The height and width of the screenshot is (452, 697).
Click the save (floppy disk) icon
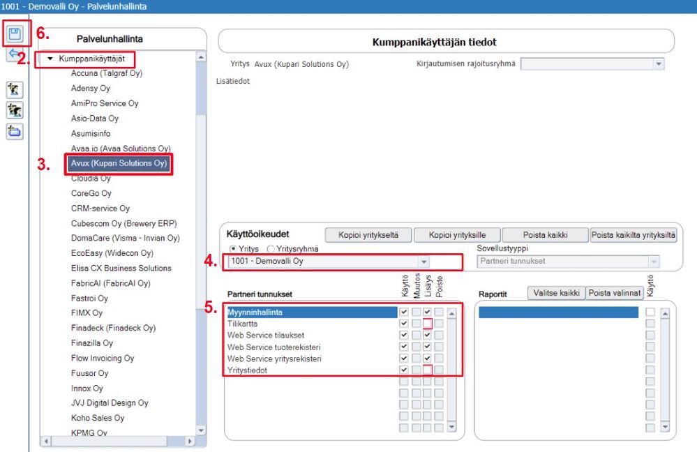15,33
